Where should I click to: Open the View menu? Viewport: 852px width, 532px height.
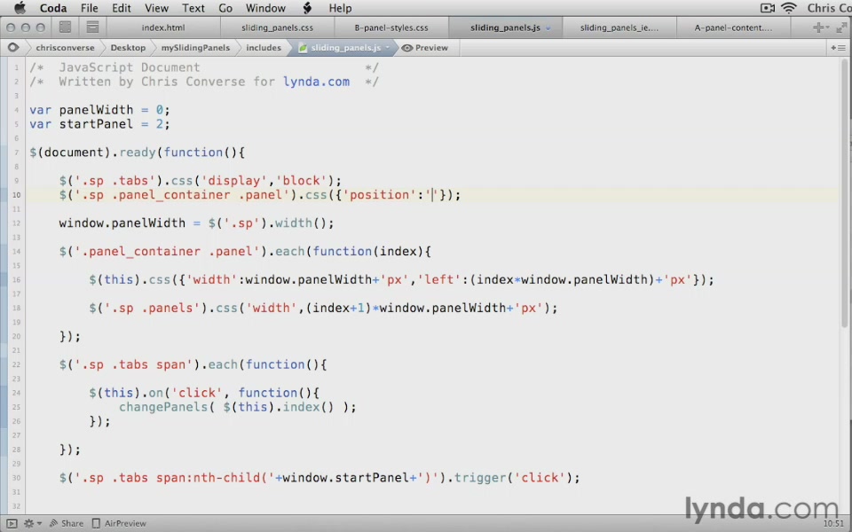click(156, 8)
